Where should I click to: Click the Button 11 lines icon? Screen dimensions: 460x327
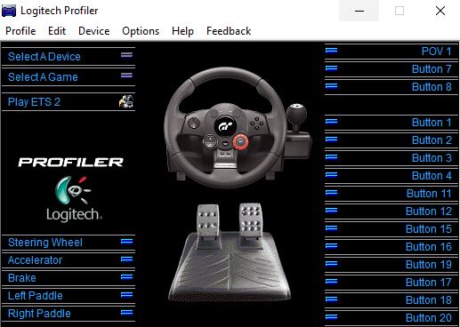pyautogui.click(x=331, y=193)
